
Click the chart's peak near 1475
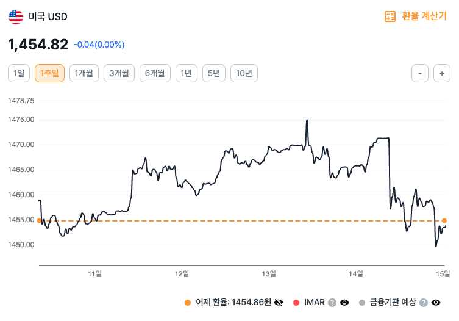coord(307,121)
